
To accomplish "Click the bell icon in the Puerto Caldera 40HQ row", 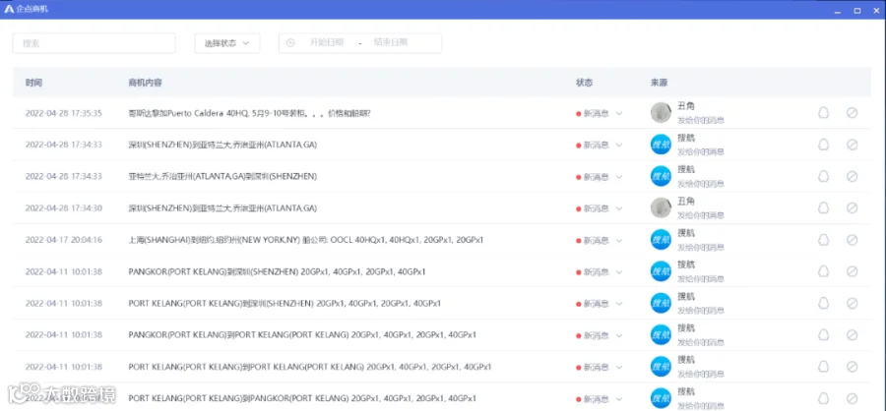I will coord(823,113).
